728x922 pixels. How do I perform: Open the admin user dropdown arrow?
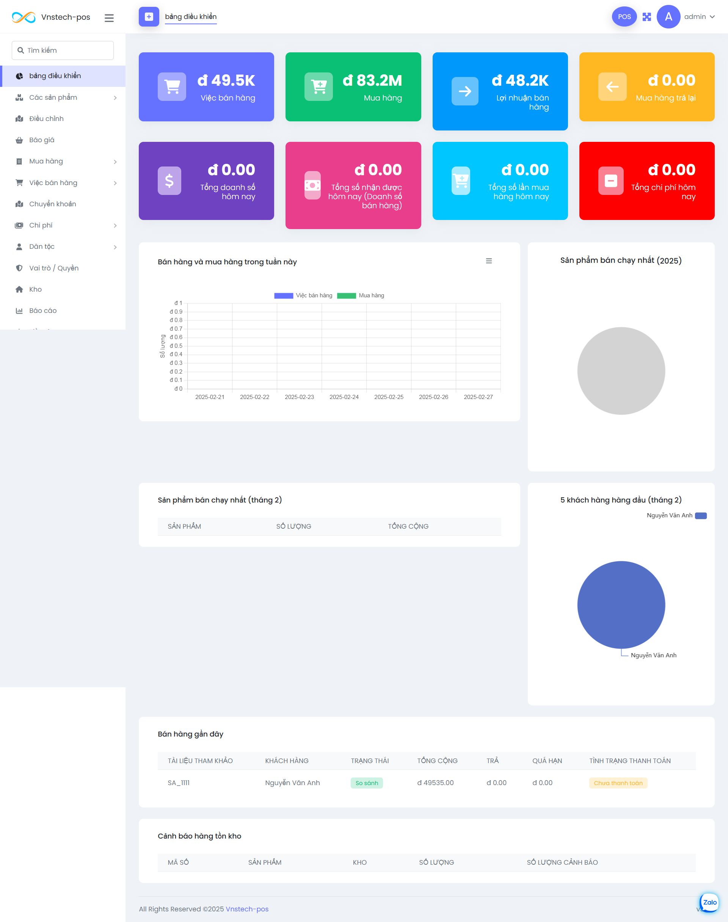click(712, 17)
